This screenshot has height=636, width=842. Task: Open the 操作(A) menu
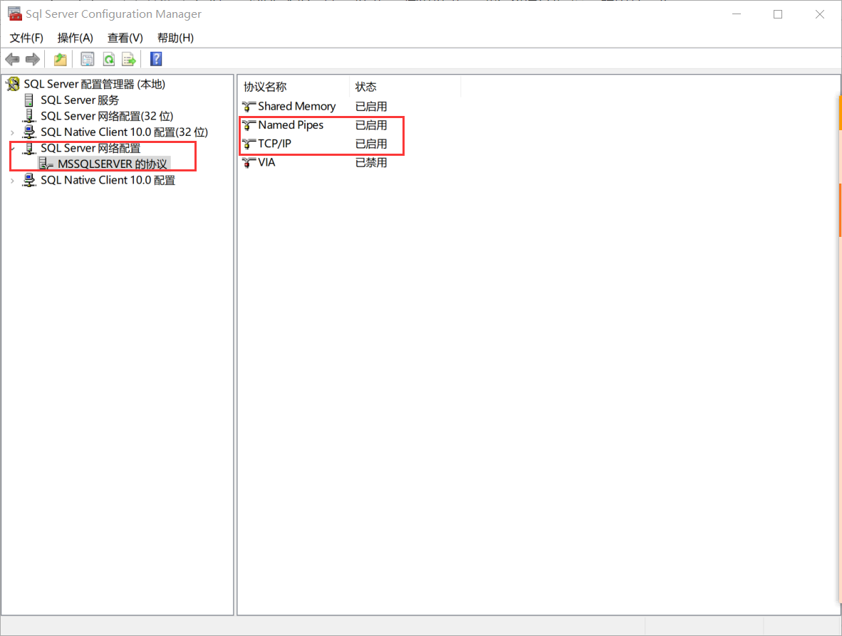click(75, 38)
